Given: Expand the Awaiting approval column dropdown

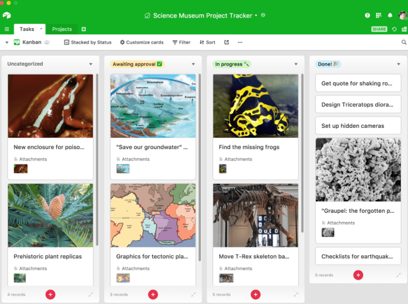Looking at the screenshot, I should [193, 64].
